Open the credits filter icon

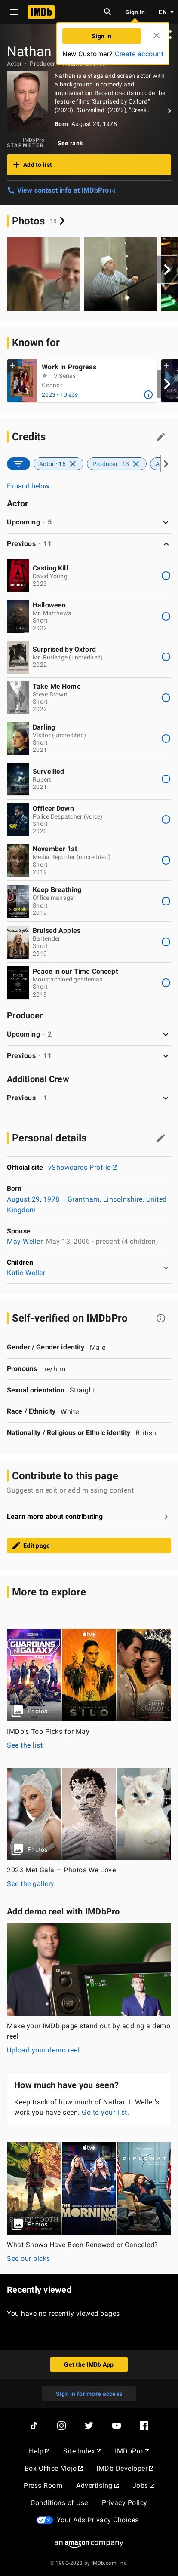tap(18, 464)
